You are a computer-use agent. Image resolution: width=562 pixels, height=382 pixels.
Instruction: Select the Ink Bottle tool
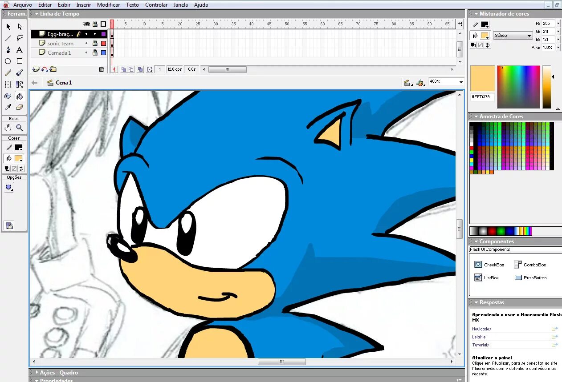click(x=8, y=96)
